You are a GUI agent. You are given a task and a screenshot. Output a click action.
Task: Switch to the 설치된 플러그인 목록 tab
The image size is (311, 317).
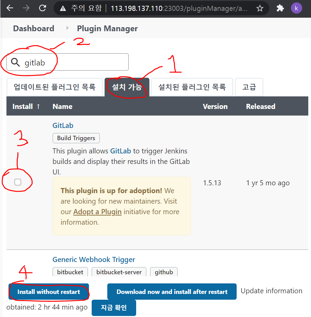pyautogui.click(x=192, y=87)
